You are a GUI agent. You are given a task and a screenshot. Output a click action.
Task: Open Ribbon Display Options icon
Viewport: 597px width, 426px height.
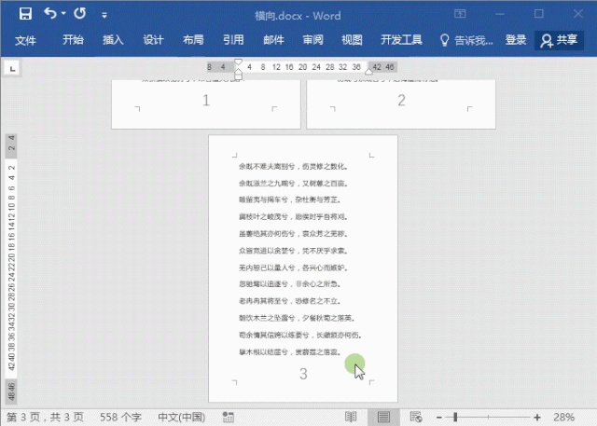pos(460,15)
